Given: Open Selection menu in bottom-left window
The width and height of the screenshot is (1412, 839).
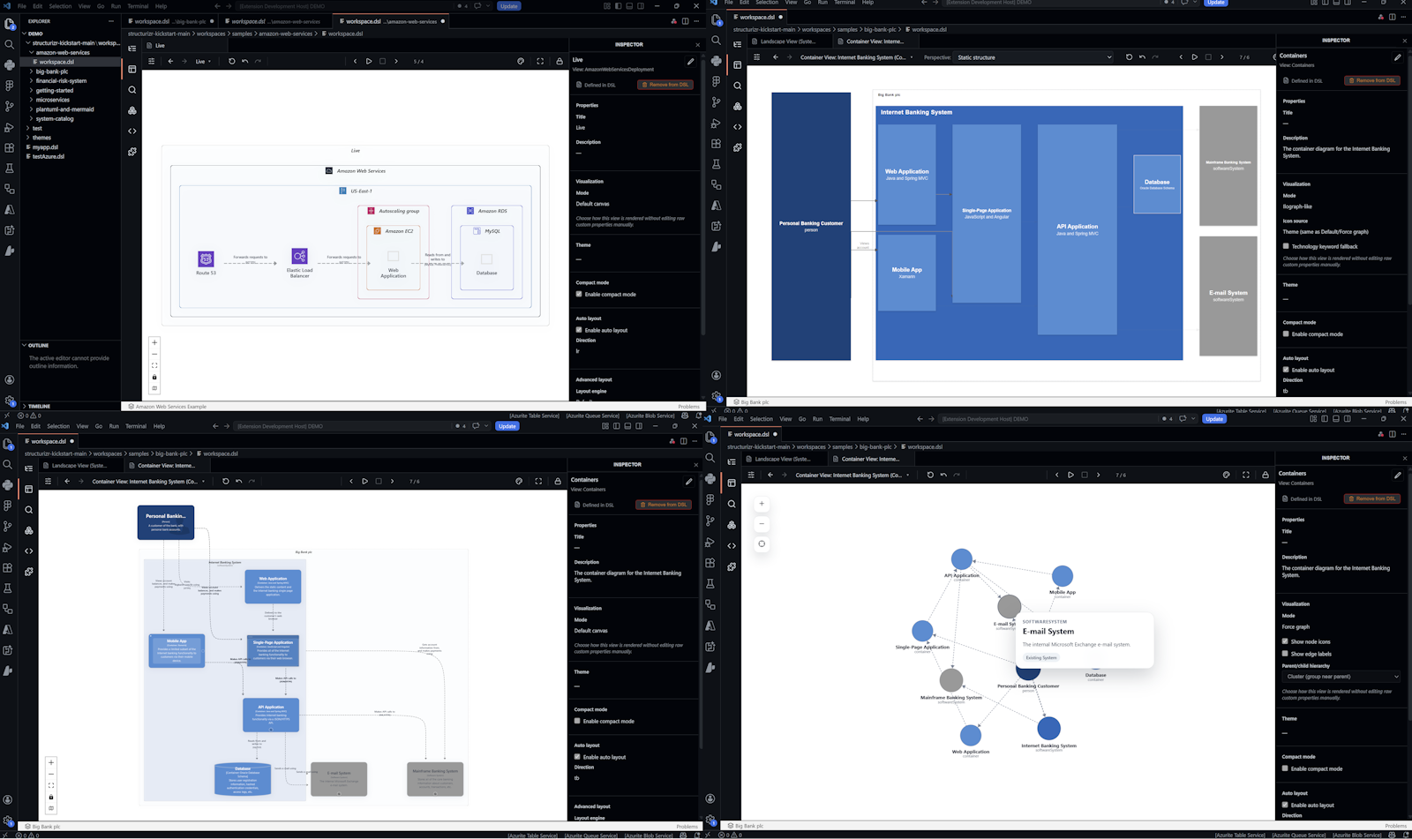Looking at the screenshot, I should pos(58,426).
